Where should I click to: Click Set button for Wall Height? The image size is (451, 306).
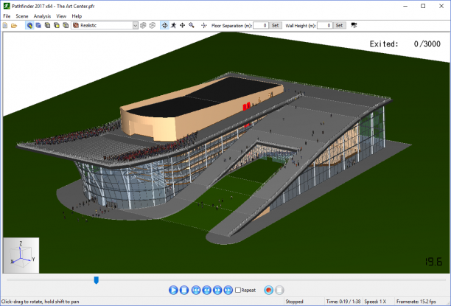point(339,26)
